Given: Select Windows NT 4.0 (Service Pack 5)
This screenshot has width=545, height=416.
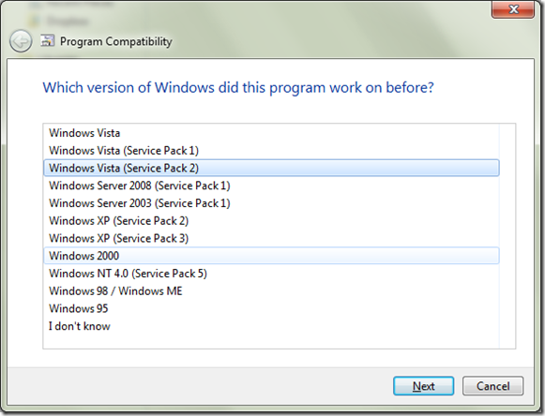Looking at the screenshot, I should [x=271, y=274].
